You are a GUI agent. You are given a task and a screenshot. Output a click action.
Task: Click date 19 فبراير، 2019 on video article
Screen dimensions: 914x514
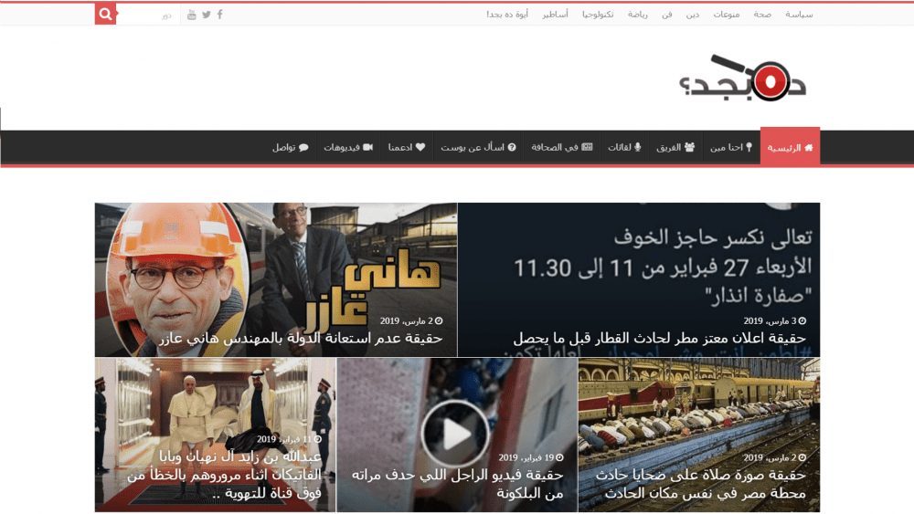531,457
